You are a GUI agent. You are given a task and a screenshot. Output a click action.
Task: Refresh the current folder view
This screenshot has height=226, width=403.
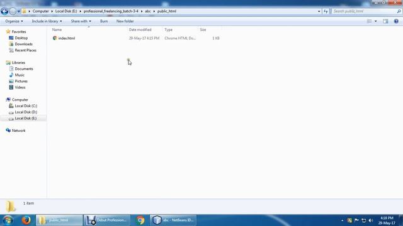click(x=326, y=11)
